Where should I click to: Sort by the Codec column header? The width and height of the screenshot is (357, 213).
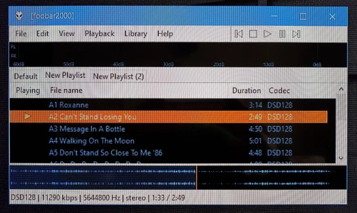tap(279, 91)
